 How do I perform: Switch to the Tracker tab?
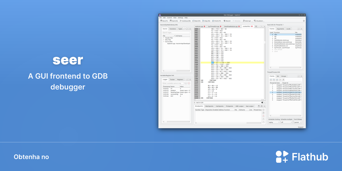(x=172, y=80)
